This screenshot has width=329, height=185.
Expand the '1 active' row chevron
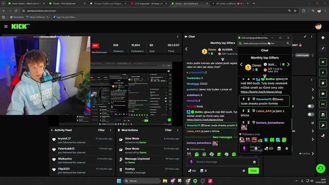point(313,154)
